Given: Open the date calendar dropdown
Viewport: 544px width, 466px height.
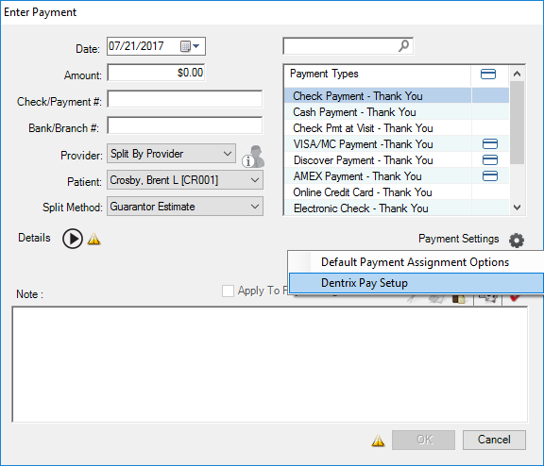Looking at the screenshot, I should point(190,46).
